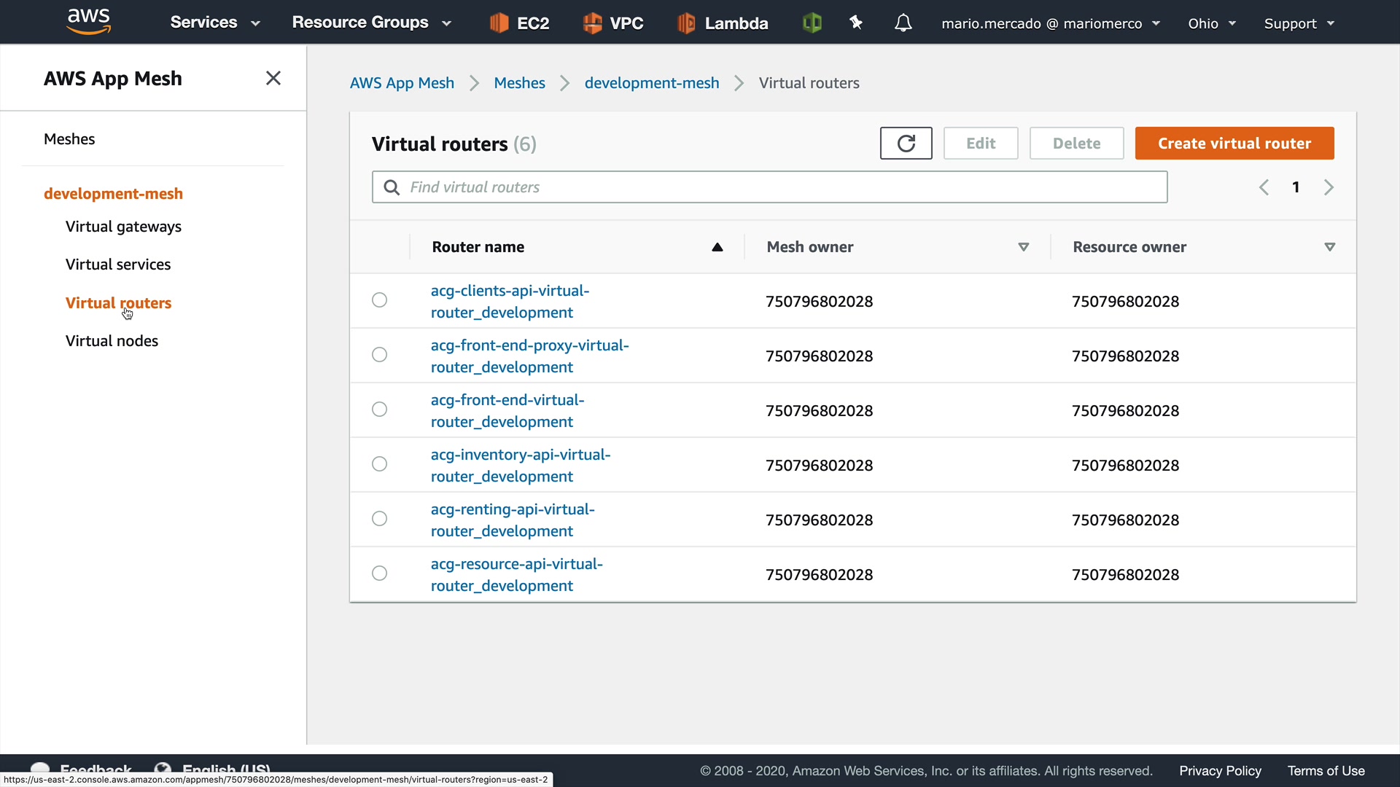Open Virtual nodes in sidebar
1400x787 pixels.
click(x=112, y=341)
